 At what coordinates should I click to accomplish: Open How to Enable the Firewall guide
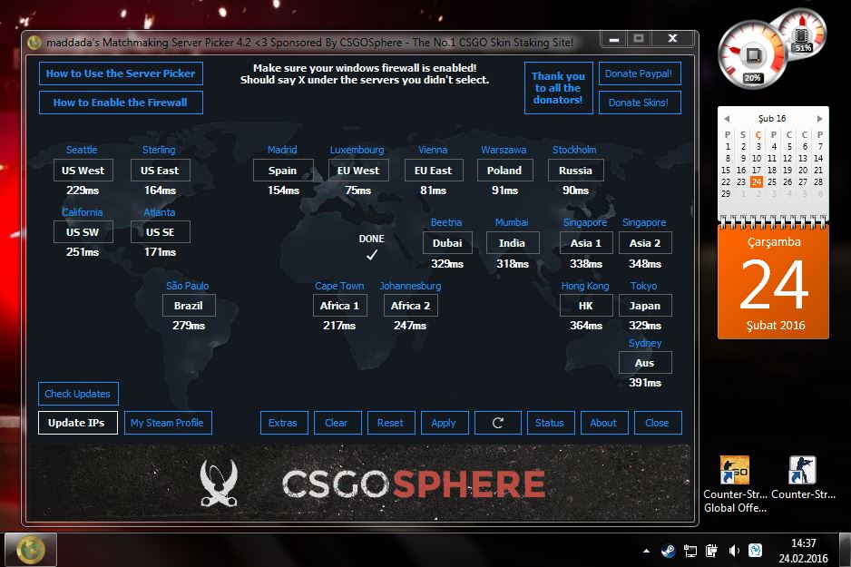click(x=120, y=103)
